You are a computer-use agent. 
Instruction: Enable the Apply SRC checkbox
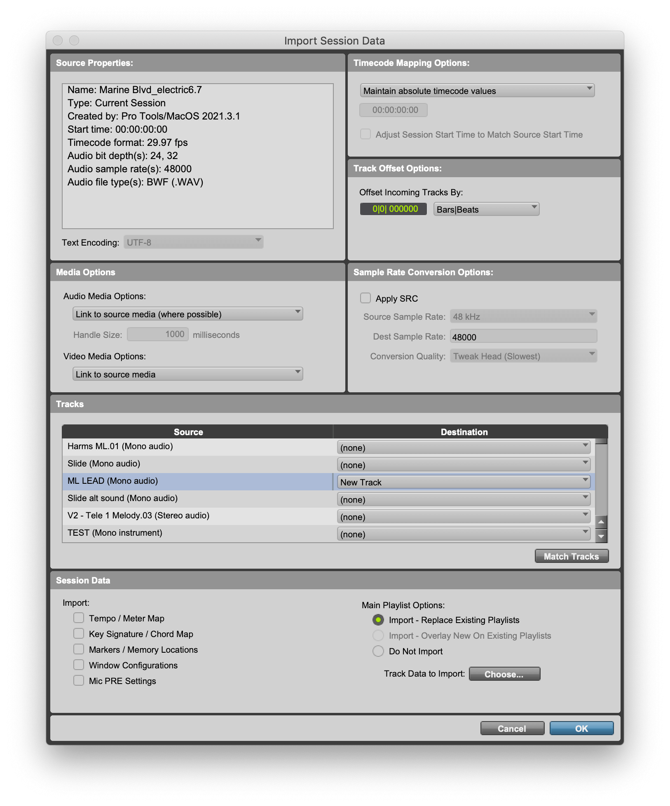click(365, 298)
